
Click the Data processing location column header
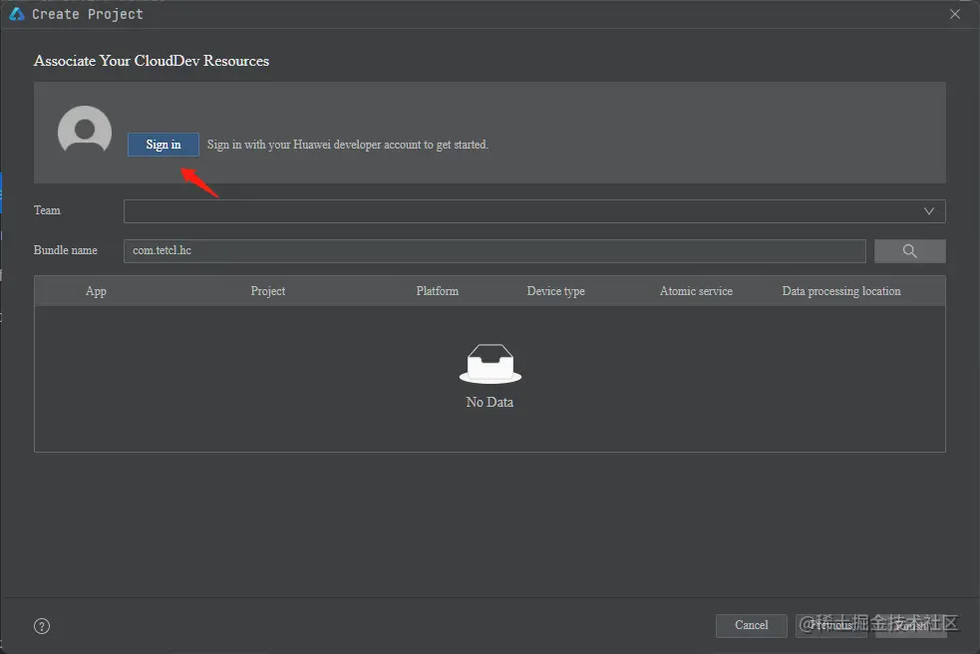(x=841, y=291)
